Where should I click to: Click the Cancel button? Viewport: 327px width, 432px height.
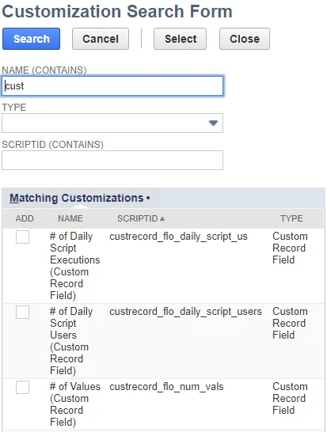click(101, 39)
